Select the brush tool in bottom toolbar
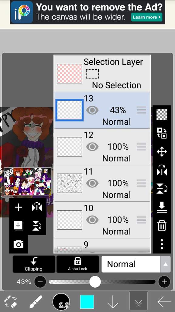 tap(36, 302)
